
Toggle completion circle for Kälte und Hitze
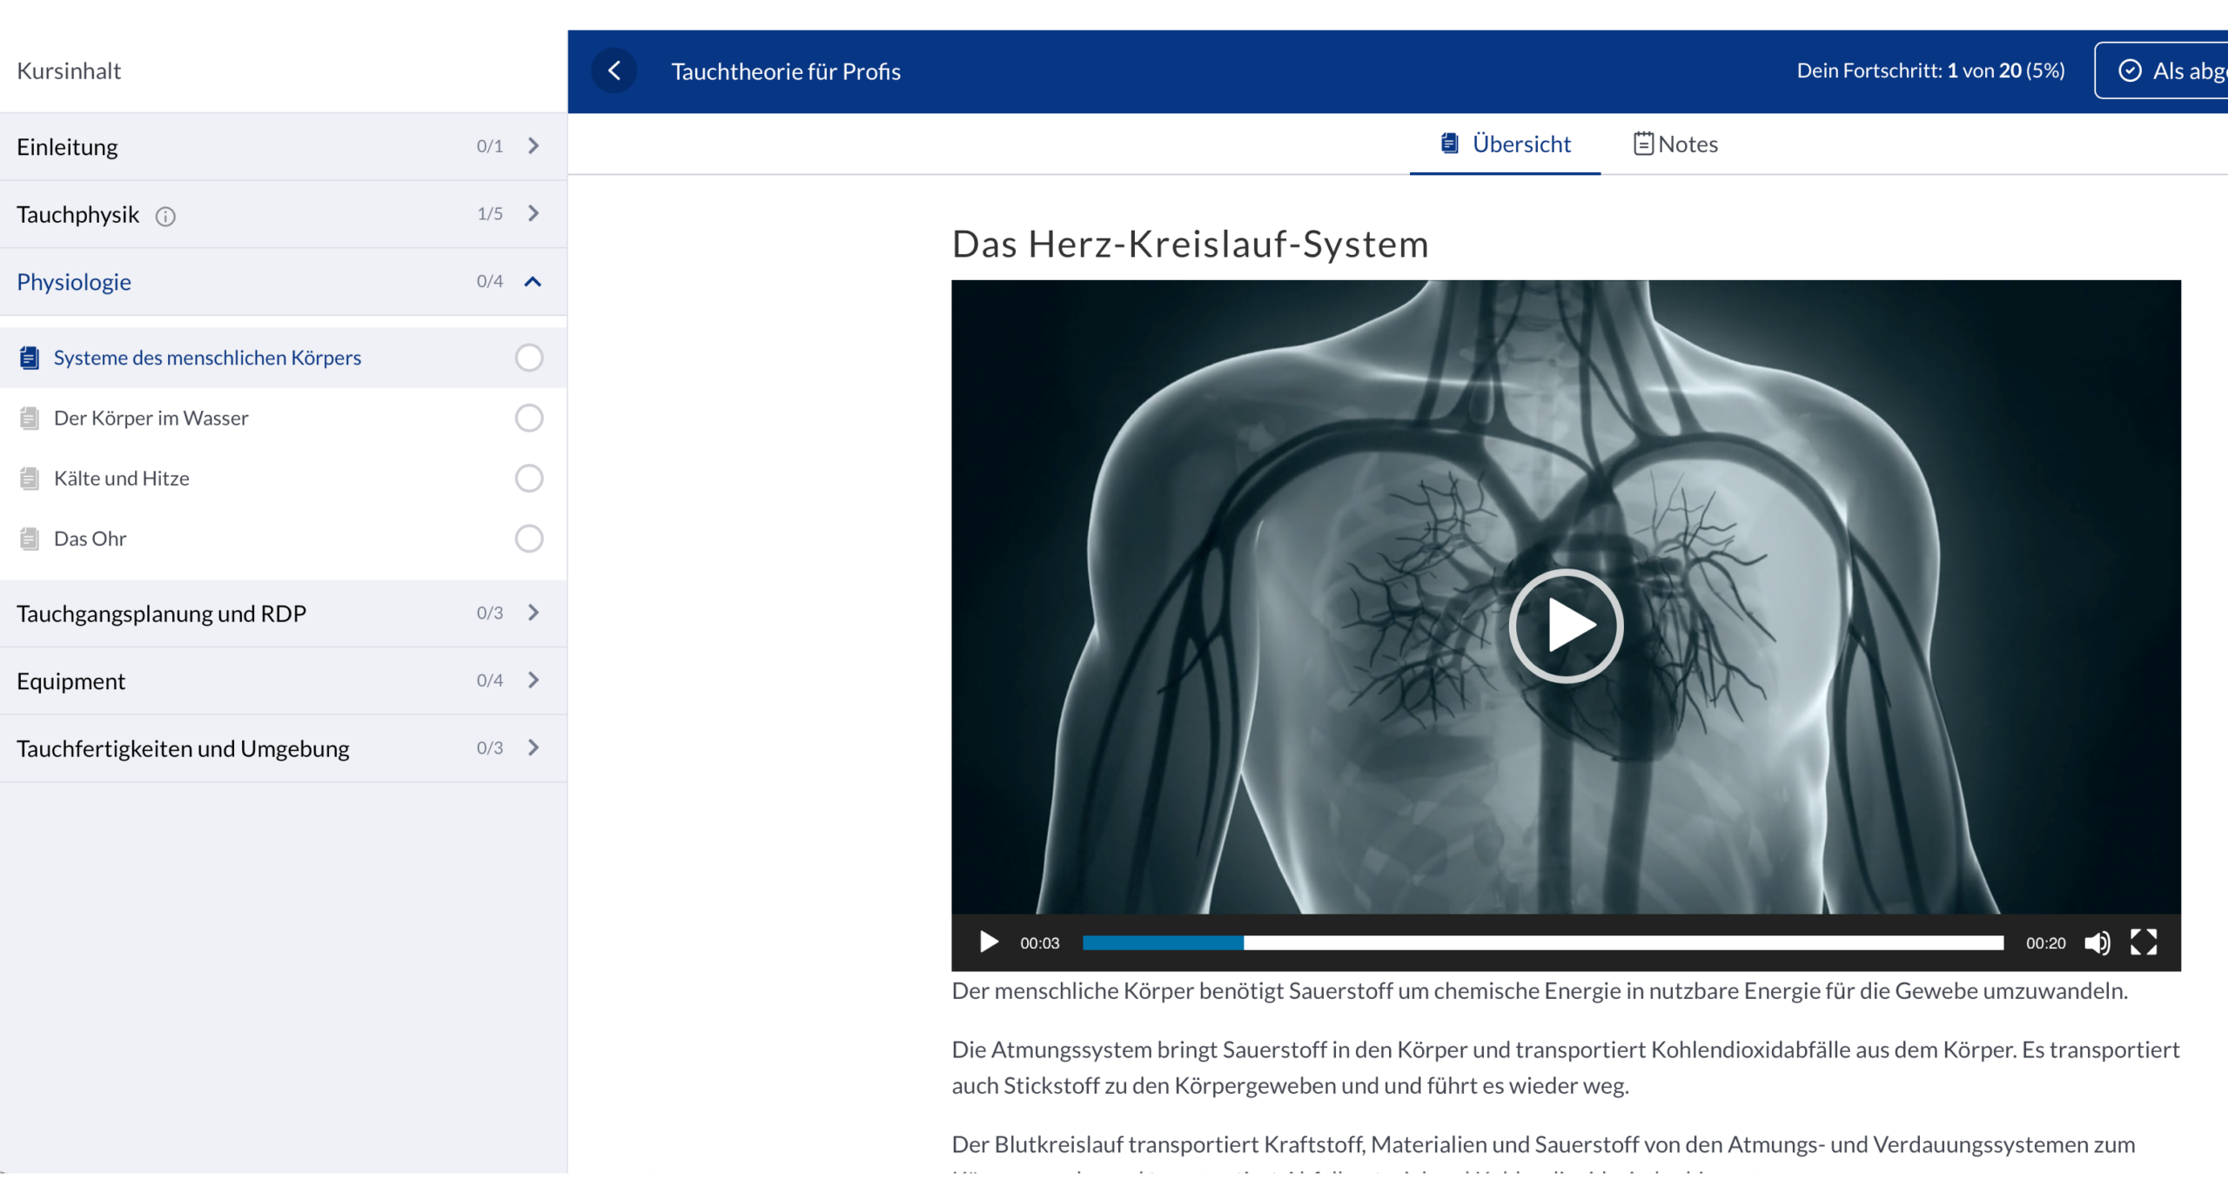[529, 479]
